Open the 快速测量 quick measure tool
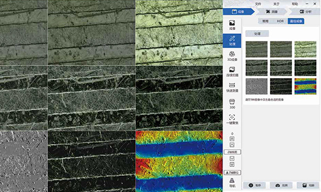Viewport: 321px width, 192px height. click(x=232, y=87)
